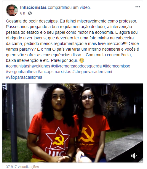Click the hammer and sickle on right shirt

(x=87, y=134)
